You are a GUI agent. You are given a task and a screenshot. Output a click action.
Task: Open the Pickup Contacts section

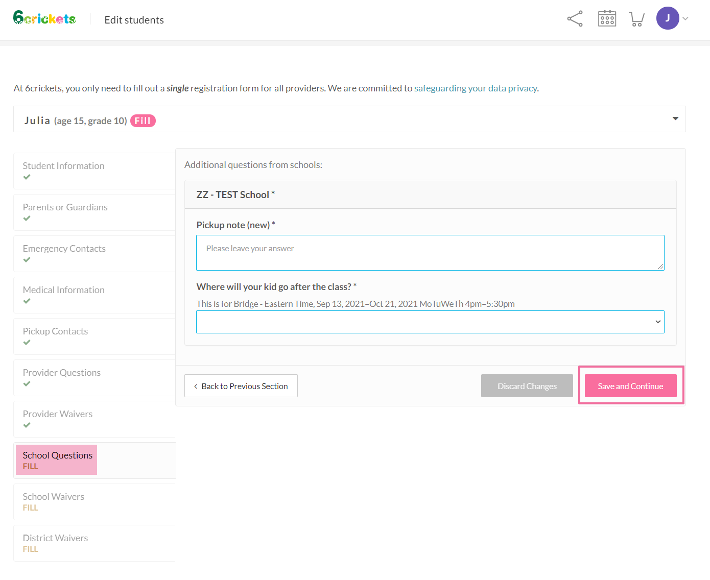[x=55, y=331]
